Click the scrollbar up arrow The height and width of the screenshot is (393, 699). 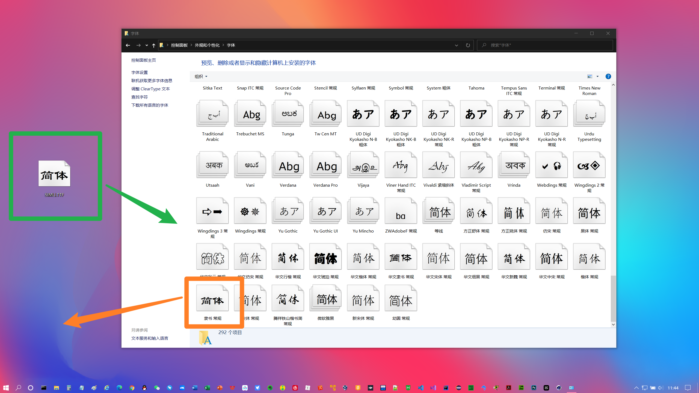coord(613,85)
